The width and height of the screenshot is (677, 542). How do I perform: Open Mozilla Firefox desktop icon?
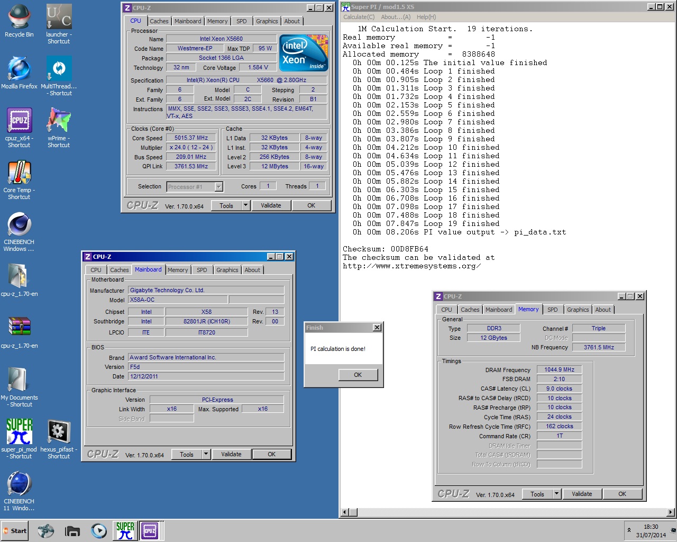(19, 73)
